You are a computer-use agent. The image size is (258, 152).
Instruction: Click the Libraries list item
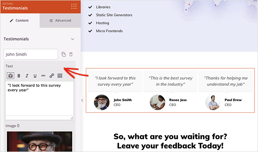[x=103, y=7]
